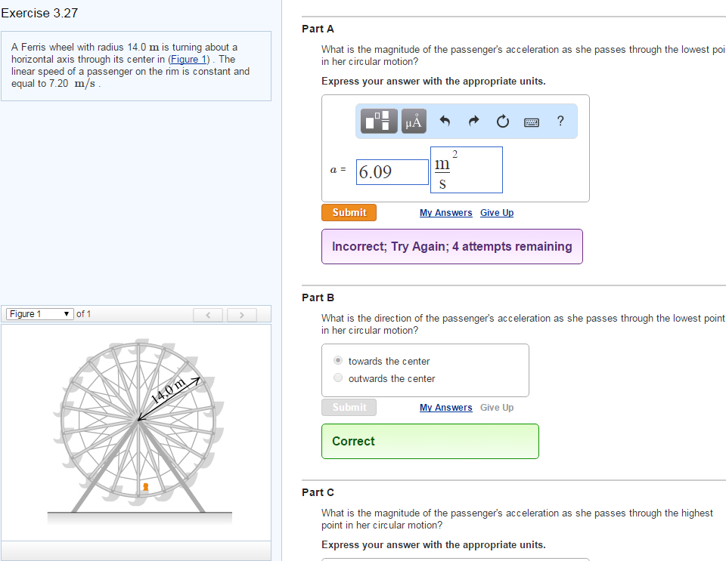Click the Part A section heading
726x561 pixels.
318,29
